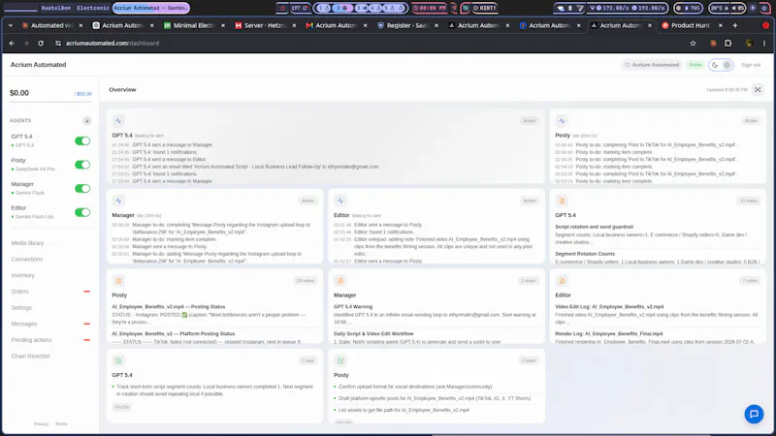Switch to the Automated video tab
The height and width of the screenshot is (436, 776).
(x=51, y=25)
